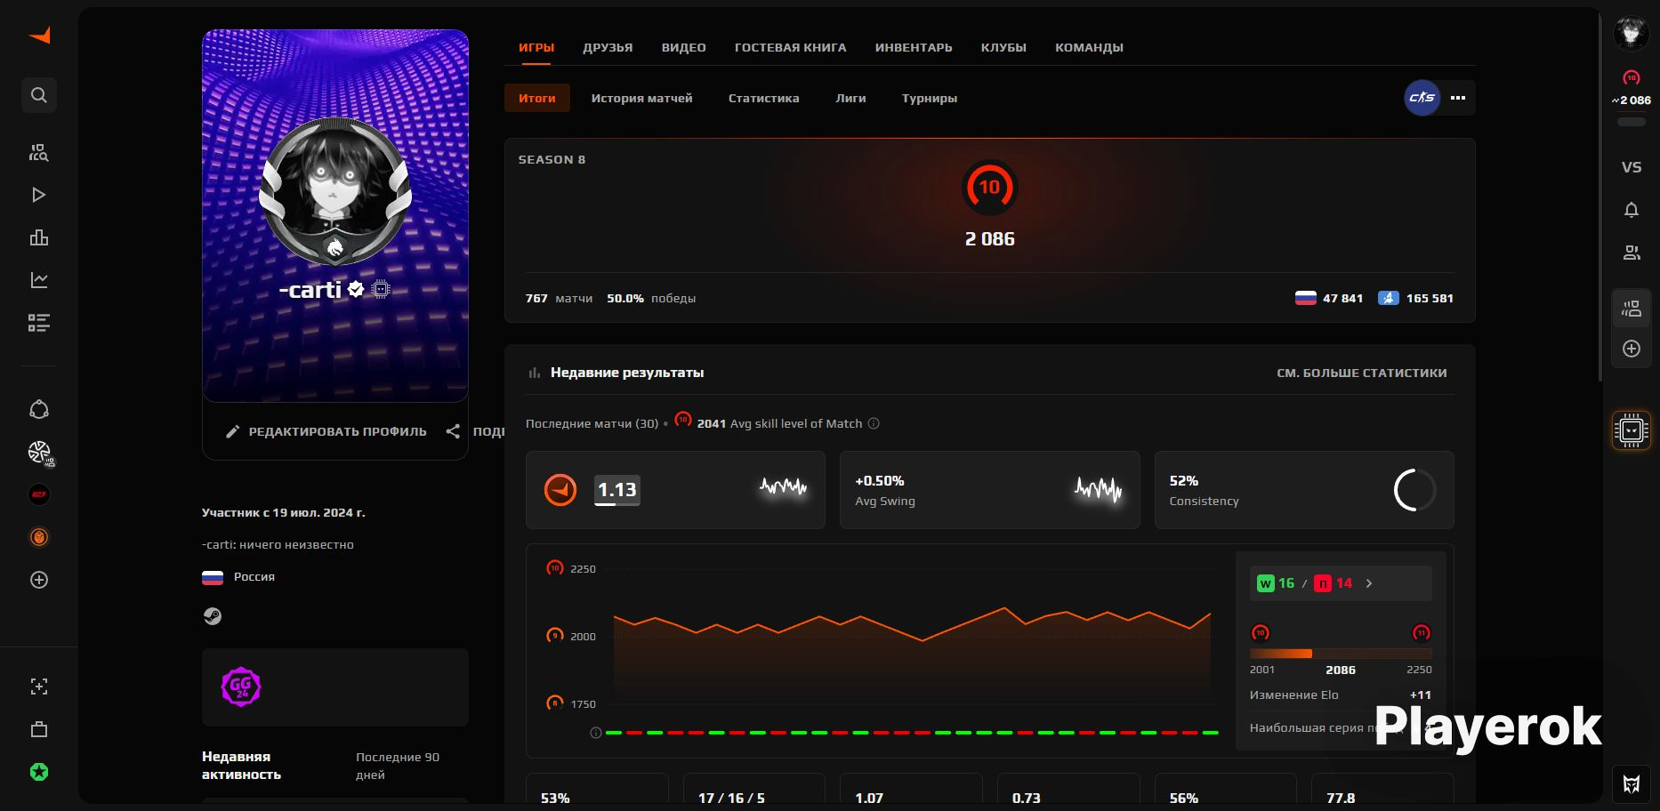The width and height of the screenshot is (1660, 811).
Task: Select the Итоги sub-tab
Action: (x=537, y=98)
